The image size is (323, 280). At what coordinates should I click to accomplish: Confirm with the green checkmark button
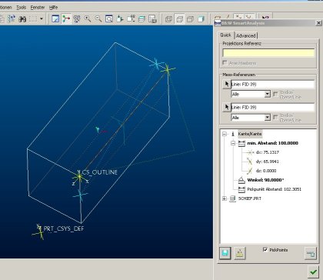pos(313,272)
